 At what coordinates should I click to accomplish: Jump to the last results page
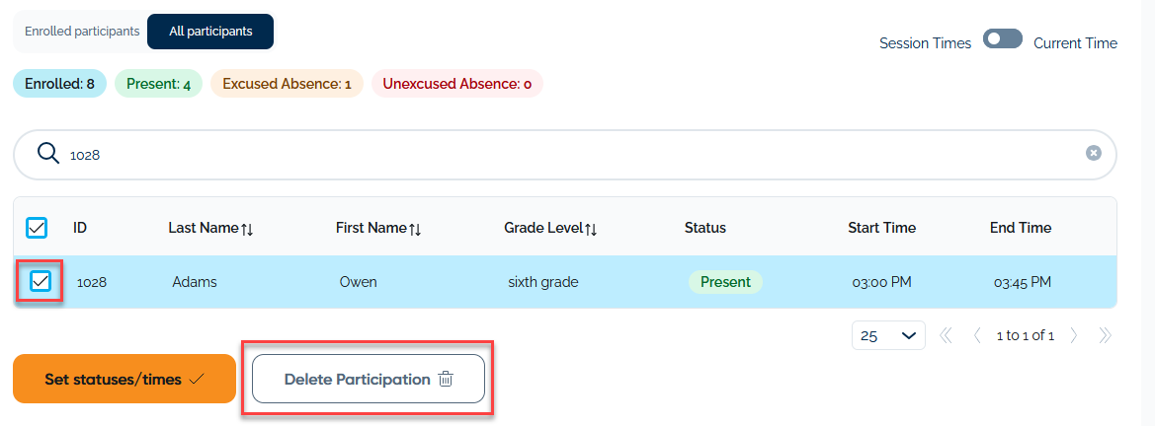pyautogui.click(x=1105, y=335)
